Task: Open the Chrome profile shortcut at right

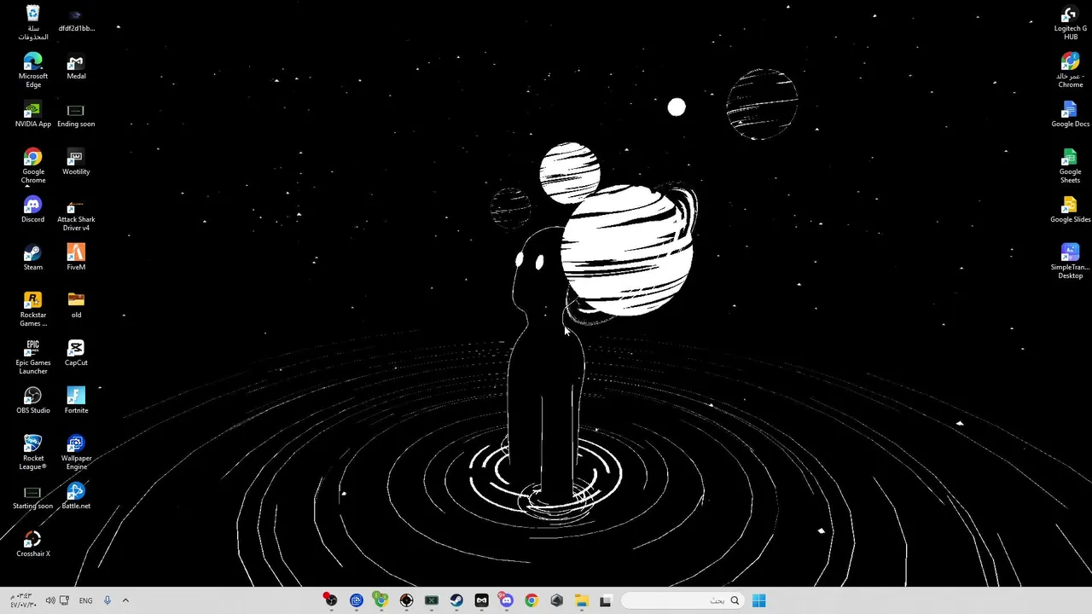Action: tap(1070, 71)
